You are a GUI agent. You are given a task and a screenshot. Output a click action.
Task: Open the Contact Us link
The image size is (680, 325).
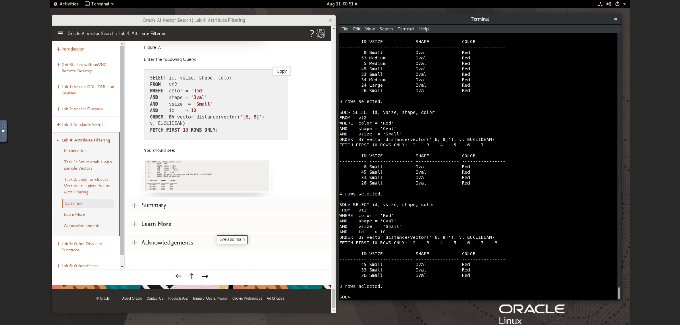(155, 298)
